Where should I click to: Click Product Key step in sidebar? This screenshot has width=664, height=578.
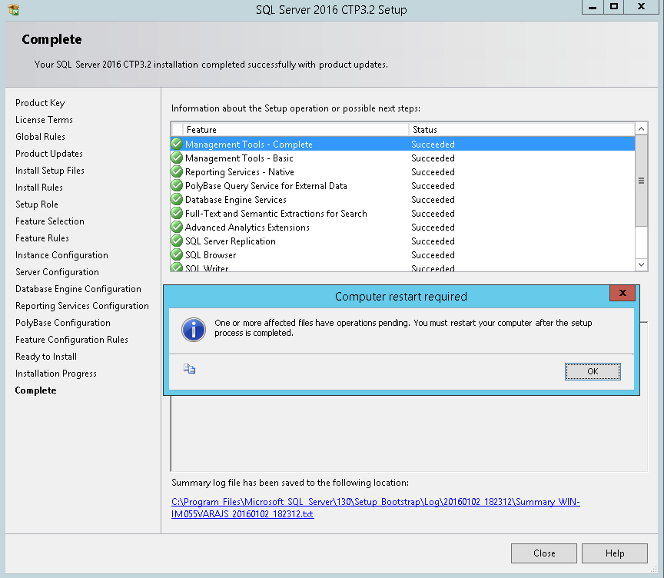[x=40, y=103]
